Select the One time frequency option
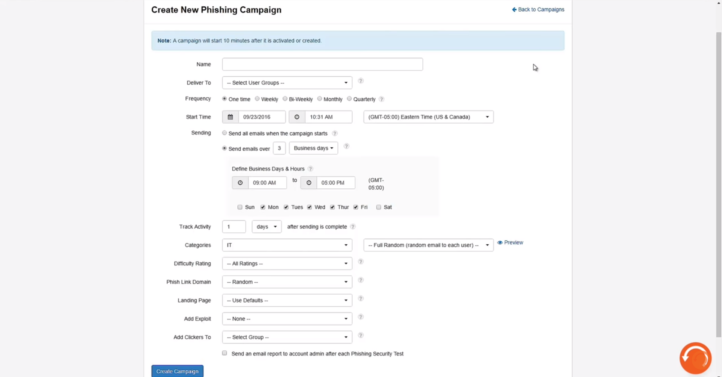The image size is (722, 377). point(224,98)
